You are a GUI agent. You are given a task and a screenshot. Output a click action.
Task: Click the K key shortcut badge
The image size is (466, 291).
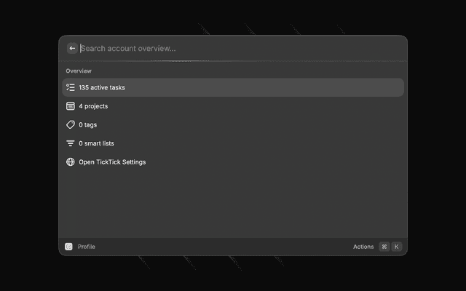(396, 247)
